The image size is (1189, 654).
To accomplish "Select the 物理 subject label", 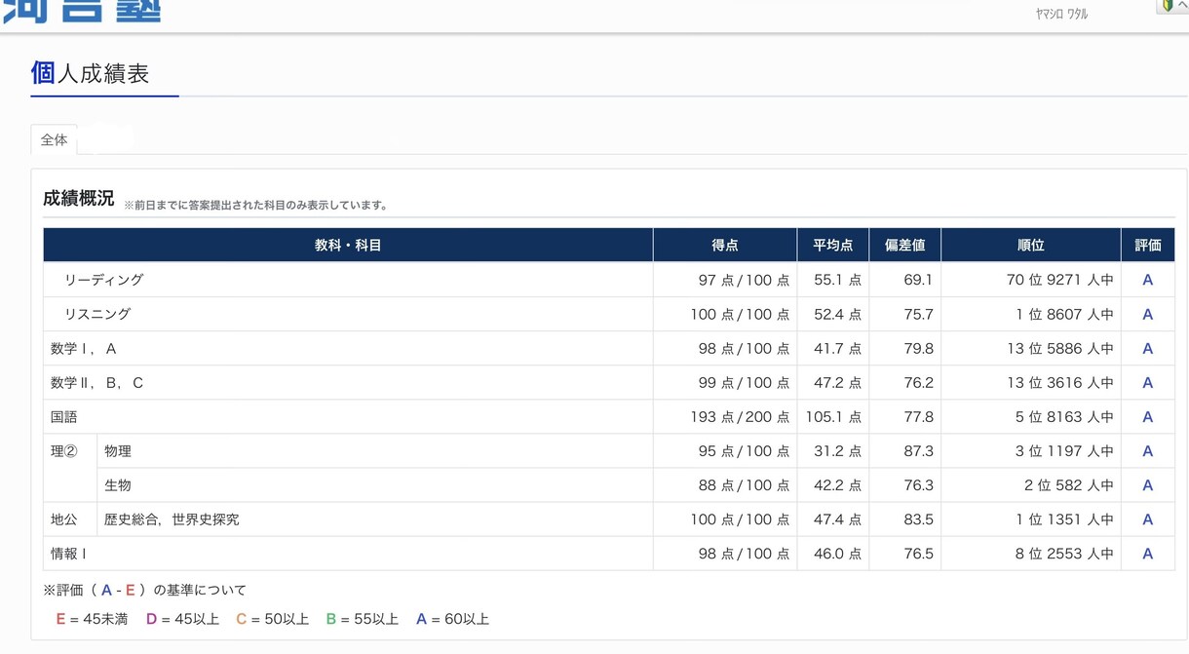I will pos(118,451).
